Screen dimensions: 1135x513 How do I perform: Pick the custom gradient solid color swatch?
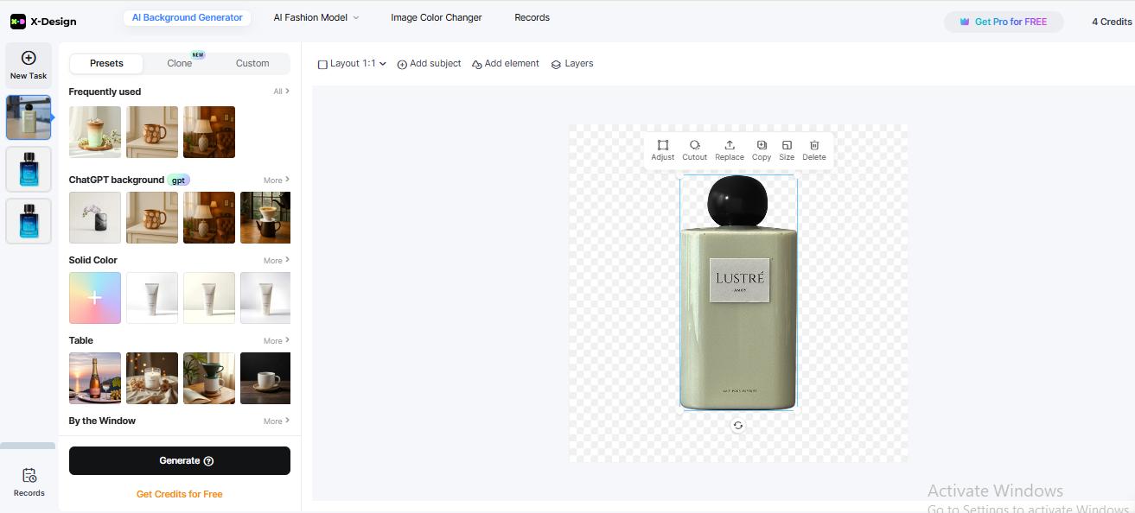(95, 298)
